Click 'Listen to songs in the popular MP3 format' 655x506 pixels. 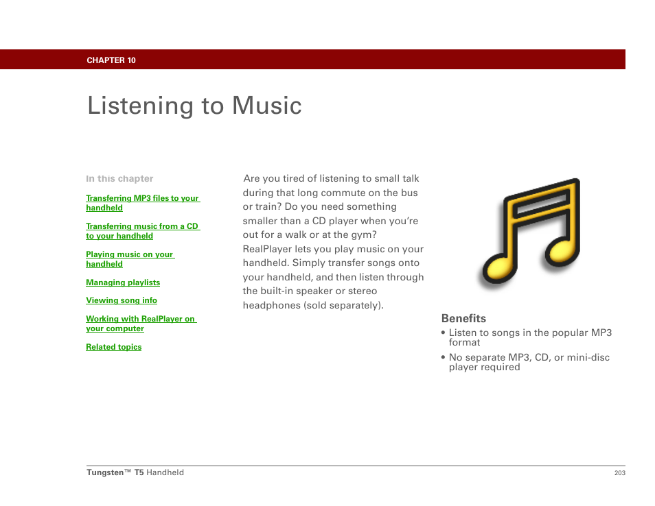point(527,337)
